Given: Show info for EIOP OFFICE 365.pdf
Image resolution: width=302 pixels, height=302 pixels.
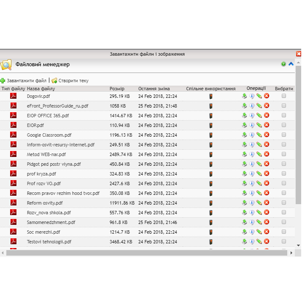Looking at the screenshot, I should 252,116.
